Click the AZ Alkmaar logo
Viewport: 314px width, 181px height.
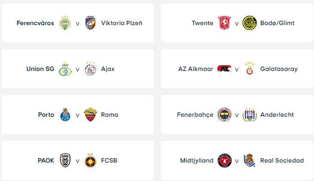(x=224, y=69)
